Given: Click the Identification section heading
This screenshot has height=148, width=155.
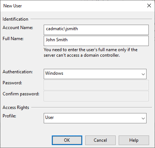Looking at the screenshot, I should click(x=15, y=19).
